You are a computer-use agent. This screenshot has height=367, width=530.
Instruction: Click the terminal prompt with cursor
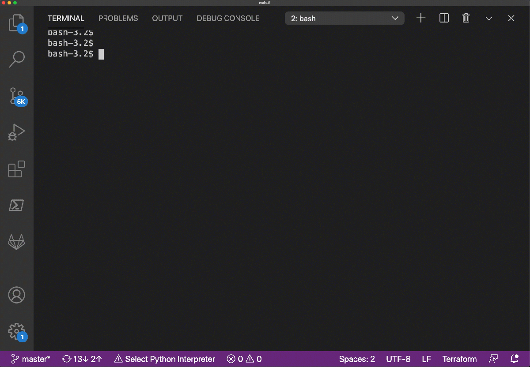76,54
